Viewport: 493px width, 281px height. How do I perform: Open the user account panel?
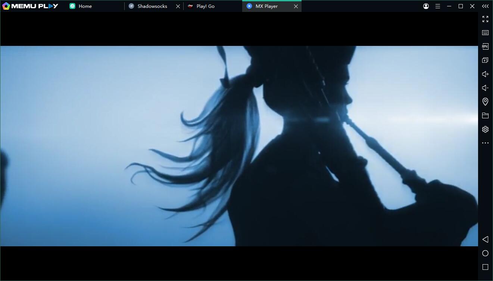tap(425, 6)
